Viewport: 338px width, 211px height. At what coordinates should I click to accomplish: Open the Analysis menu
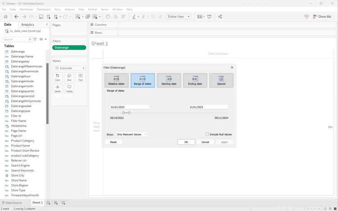point(69,9)
